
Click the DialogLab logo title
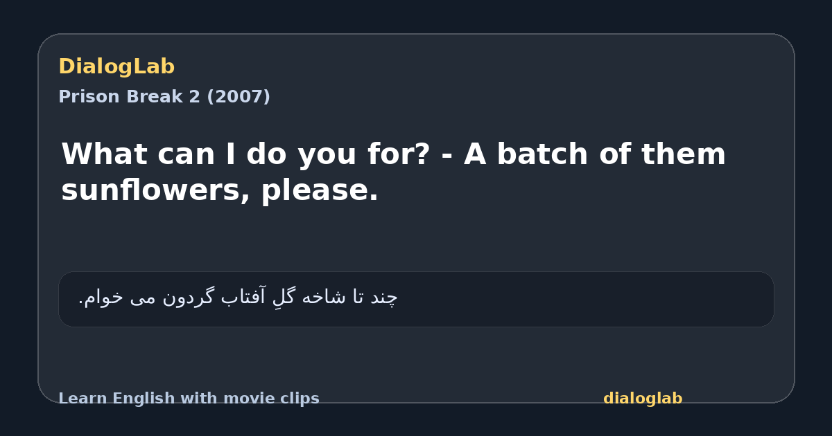pyautogui.click(x=116, y=66)
